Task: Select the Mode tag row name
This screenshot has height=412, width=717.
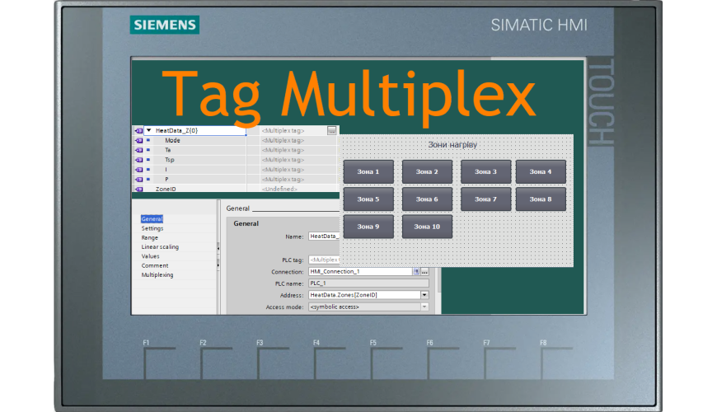Action: tap(172, 140)
